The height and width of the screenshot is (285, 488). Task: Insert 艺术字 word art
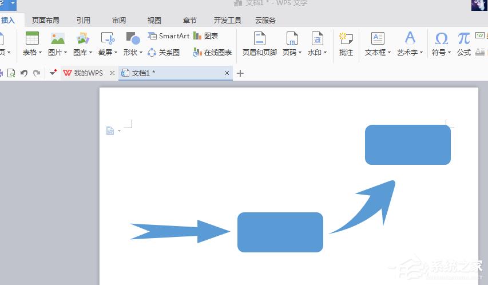pos(410,38)
